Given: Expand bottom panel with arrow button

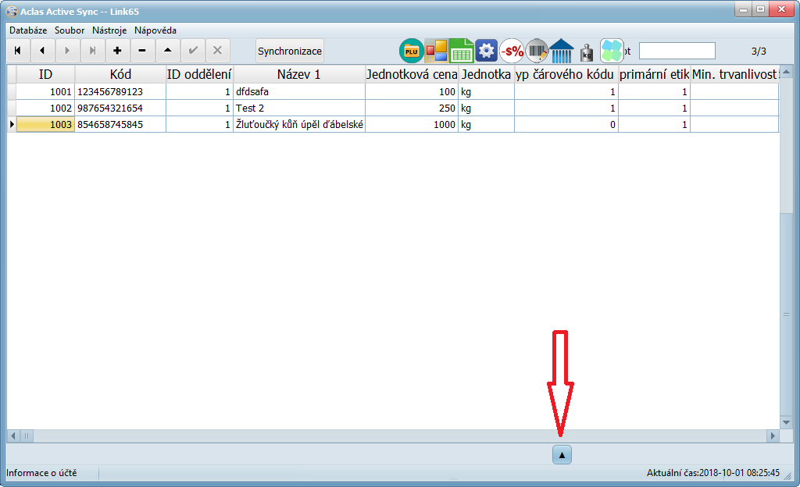Looking at the screenshot, I should [x=562, y=454].
